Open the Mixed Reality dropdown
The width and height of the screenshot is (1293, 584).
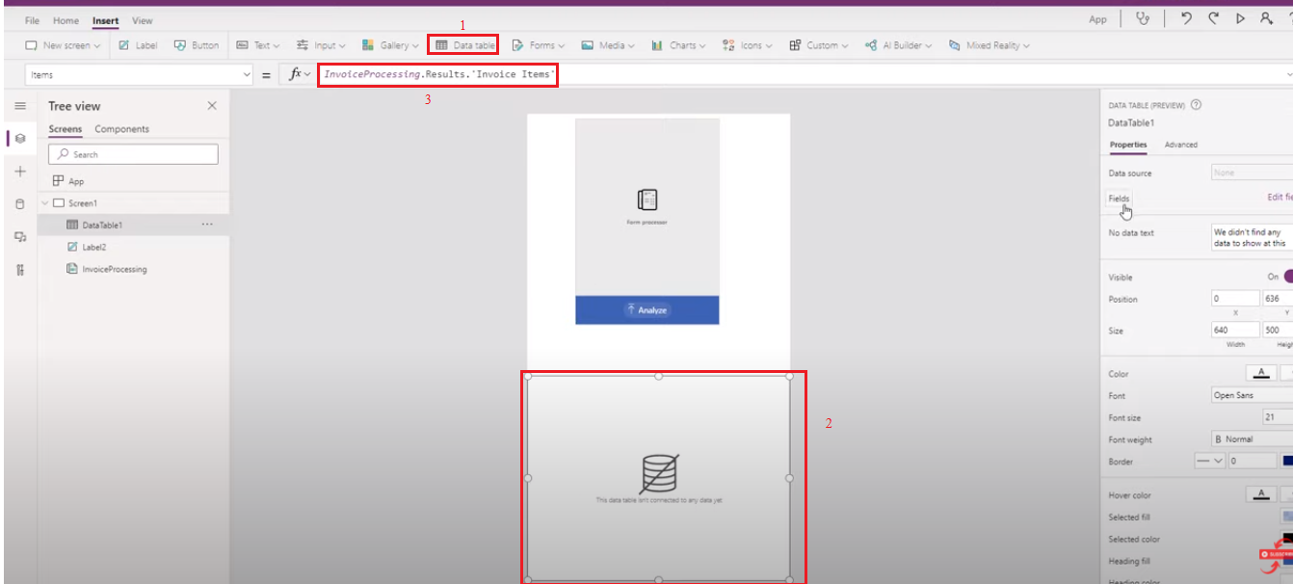click(989, 45)
